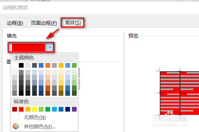Pick gold in the theme colors row
The width and height of the screenshot is (199, 132).
tap(61, 65)
